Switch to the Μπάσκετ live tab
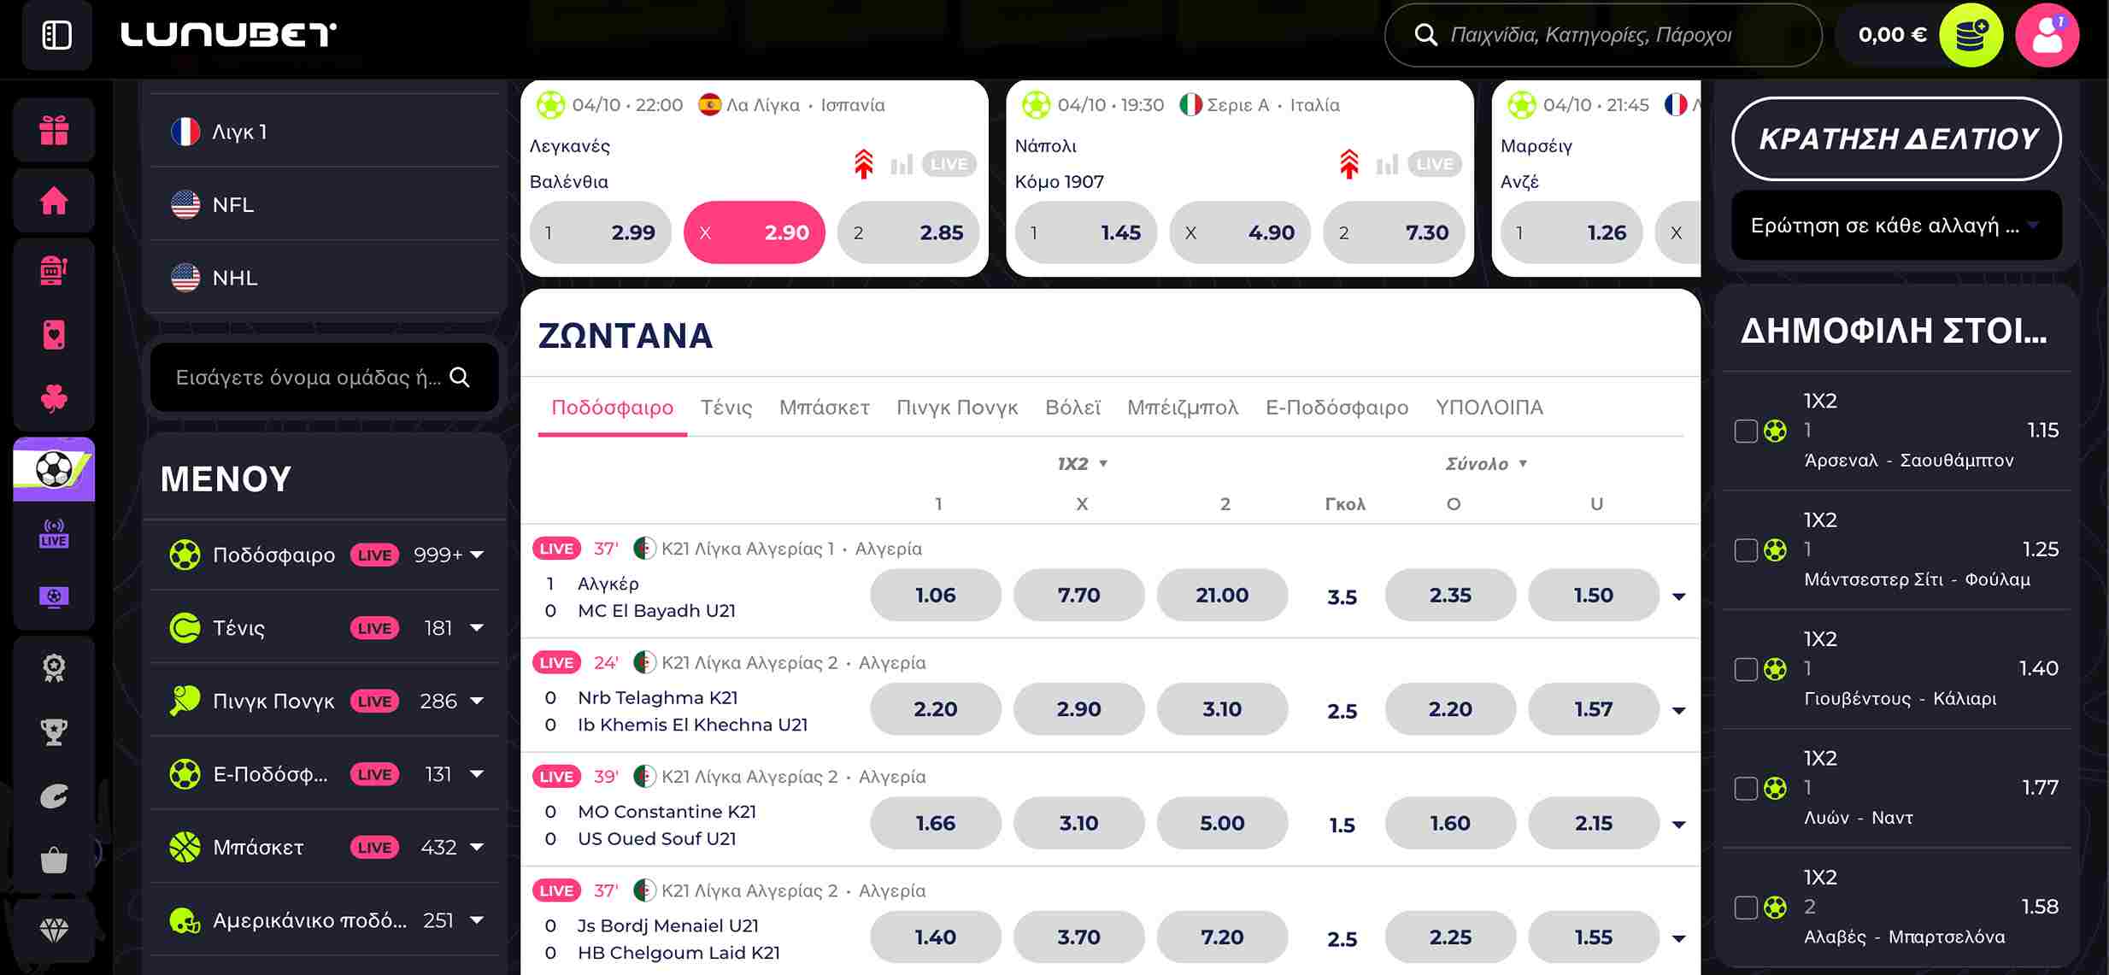Viewport: 2109px width, 975px height. tap(824, 408)
